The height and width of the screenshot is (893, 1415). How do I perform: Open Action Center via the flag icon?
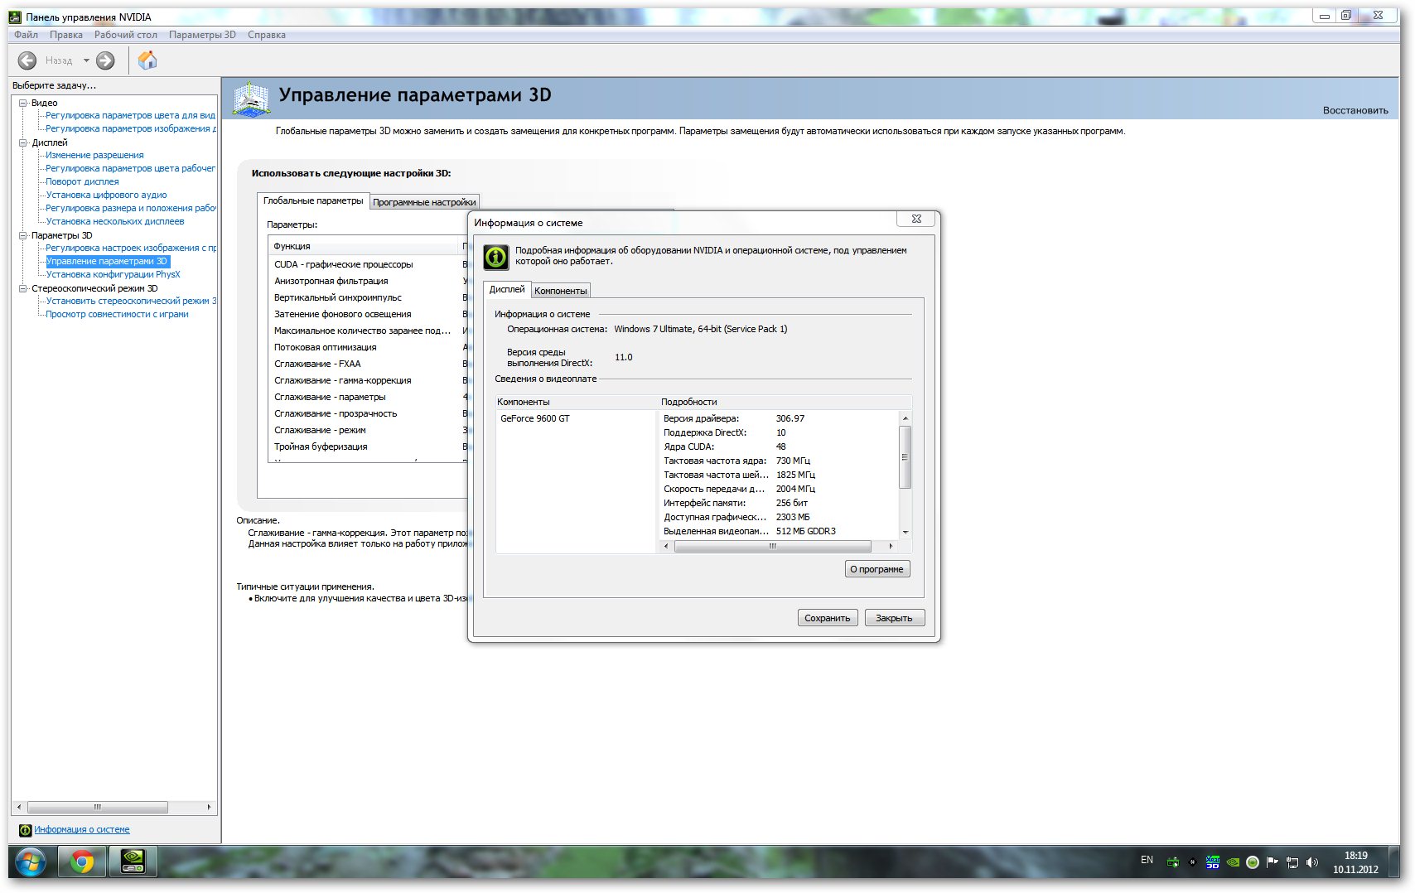[x=1273, y=862]
